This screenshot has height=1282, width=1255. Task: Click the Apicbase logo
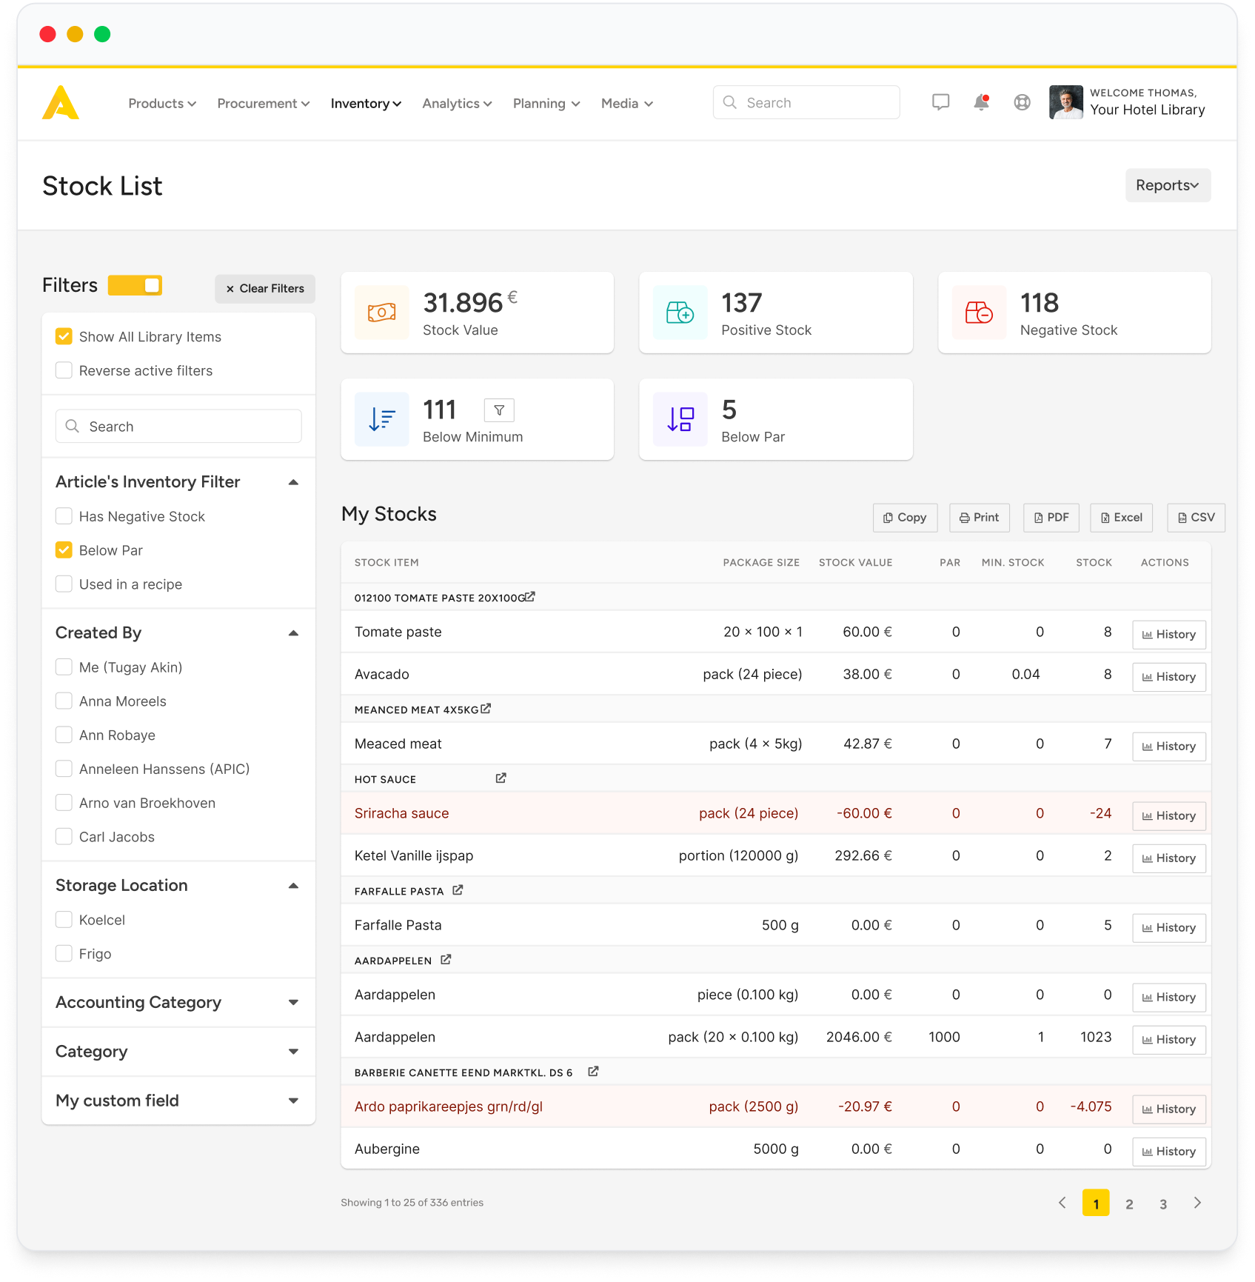tap(61, 102)
